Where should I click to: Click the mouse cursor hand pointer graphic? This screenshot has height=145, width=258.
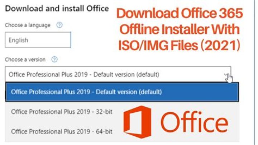[x=229, y=78]
